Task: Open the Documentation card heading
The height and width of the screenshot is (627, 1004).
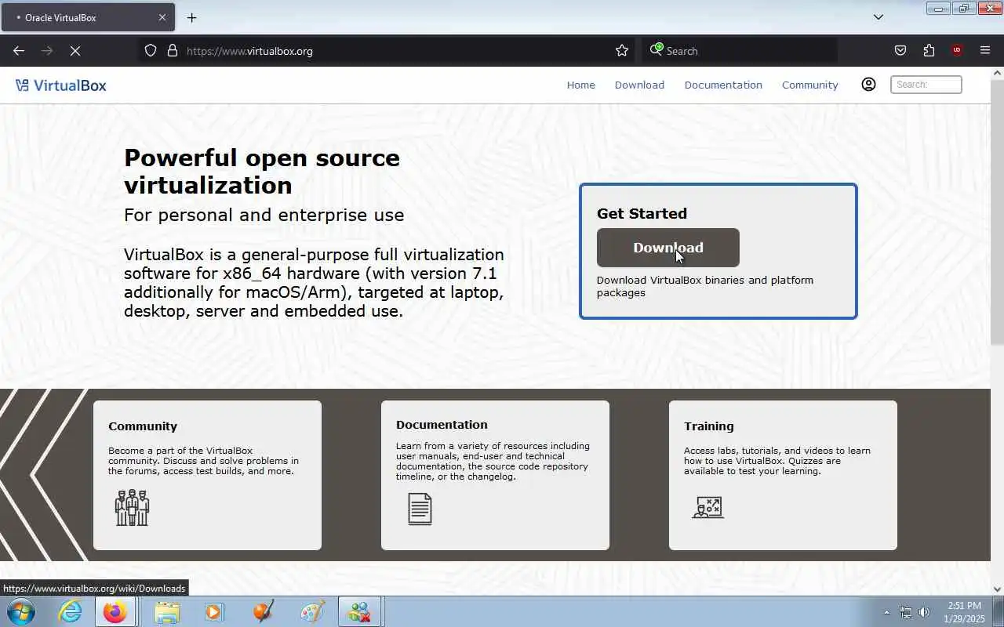Action: [442, 425]
